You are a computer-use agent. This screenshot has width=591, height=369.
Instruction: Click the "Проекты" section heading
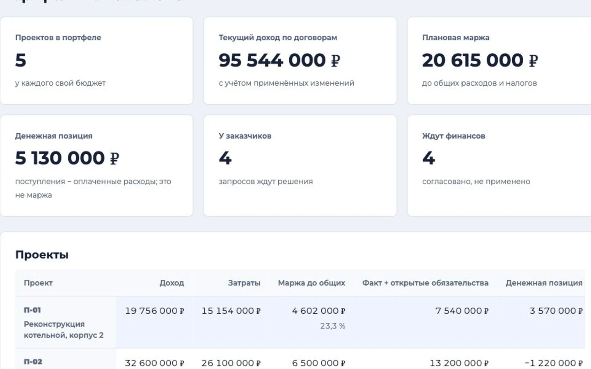[x=42, y=255]
